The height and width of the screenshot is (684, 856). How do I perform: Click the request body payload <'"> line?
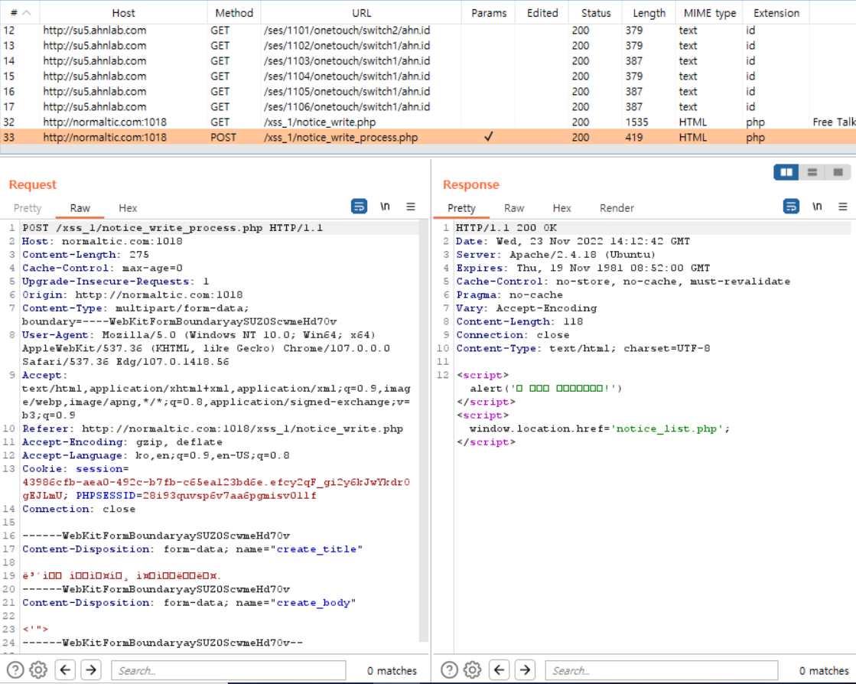(x=35, y=629)
